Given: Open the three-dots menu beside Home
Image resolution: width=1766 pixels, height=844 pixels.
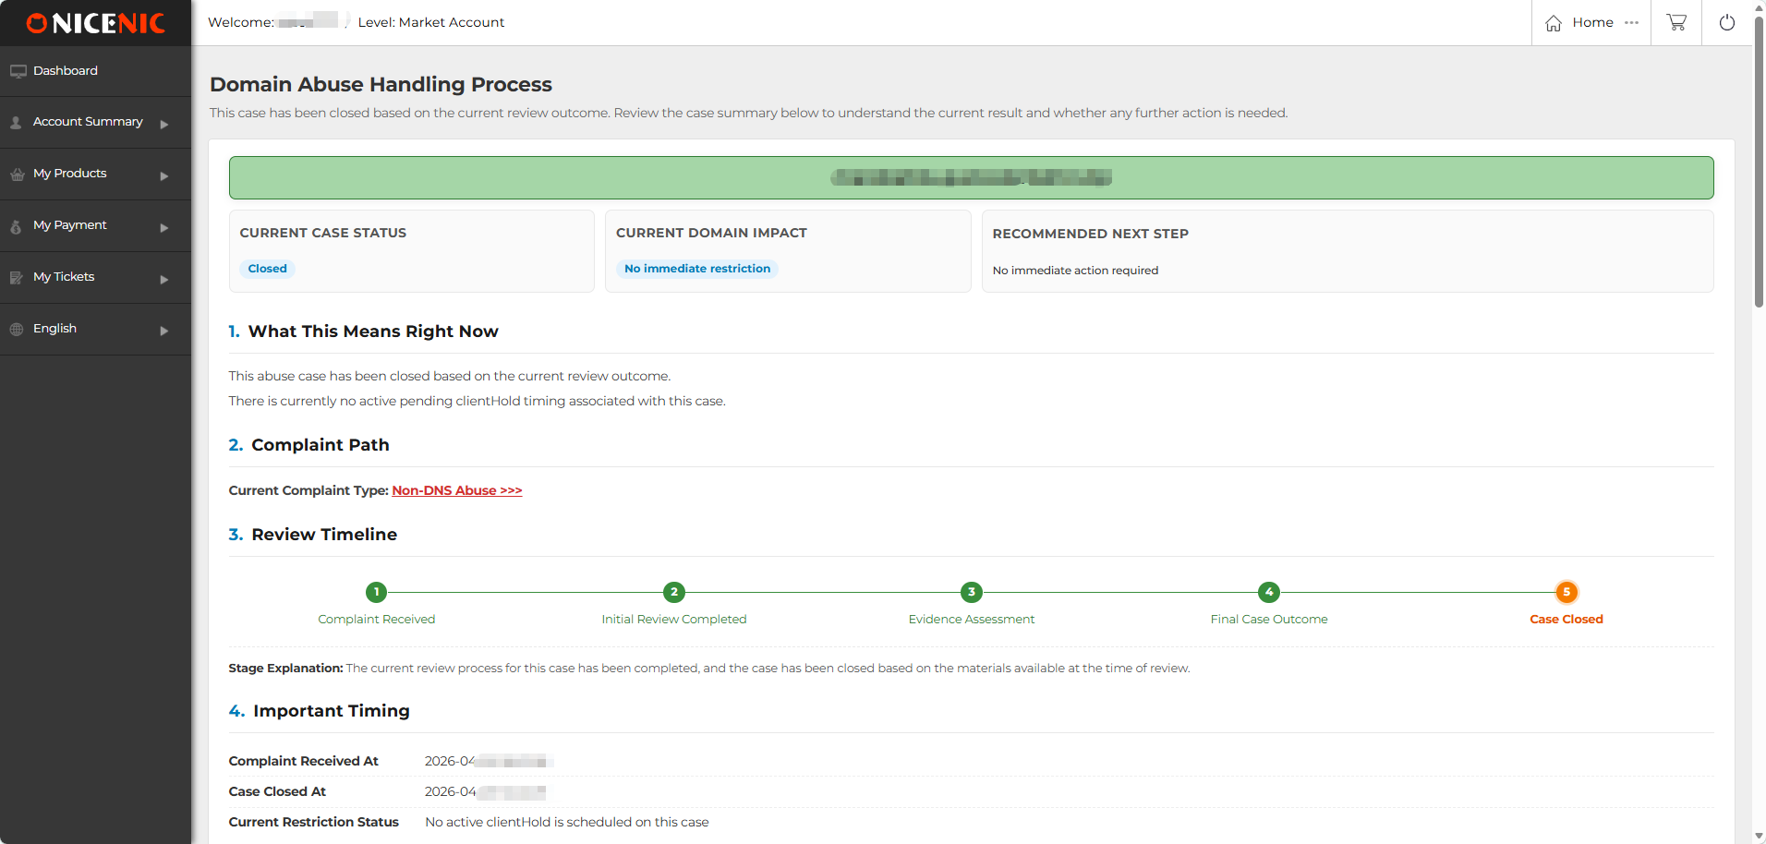Looking at the screenshot, I should pos(1632,22).
